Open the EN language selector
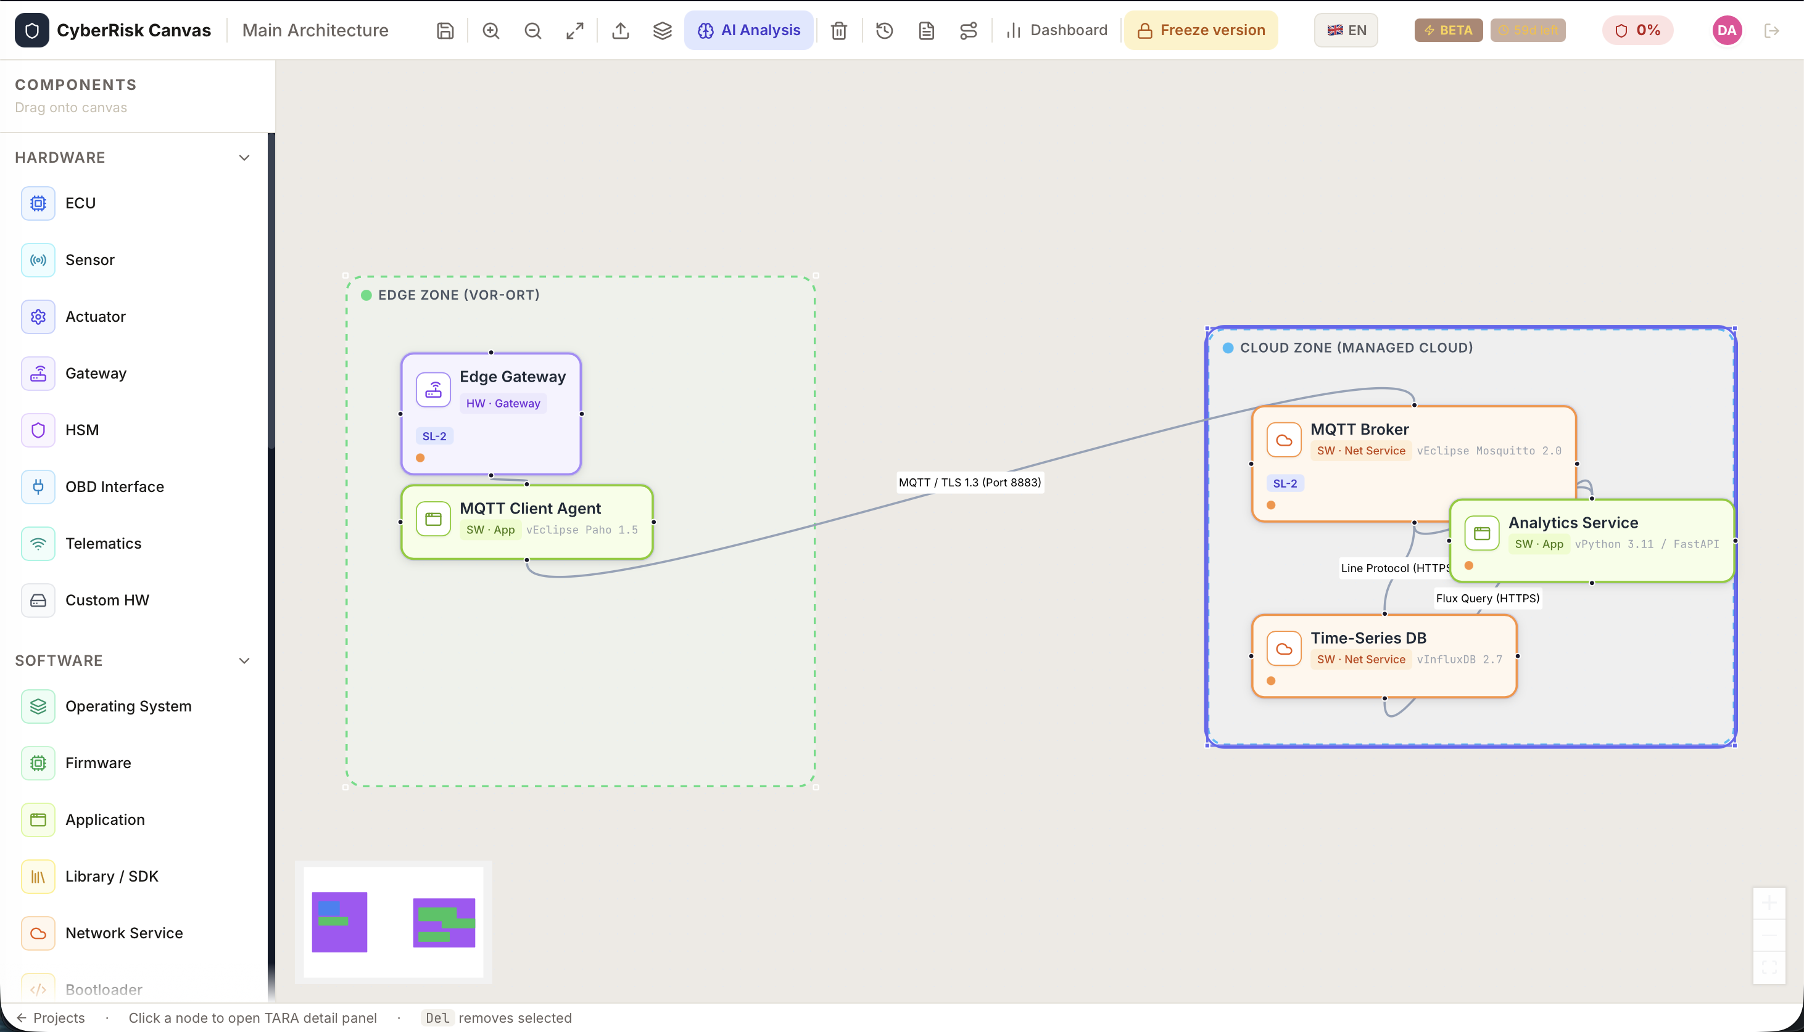 point(1346,30)
